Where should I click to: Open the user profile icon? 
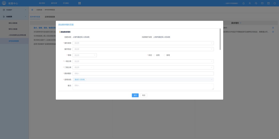(250, 3)
